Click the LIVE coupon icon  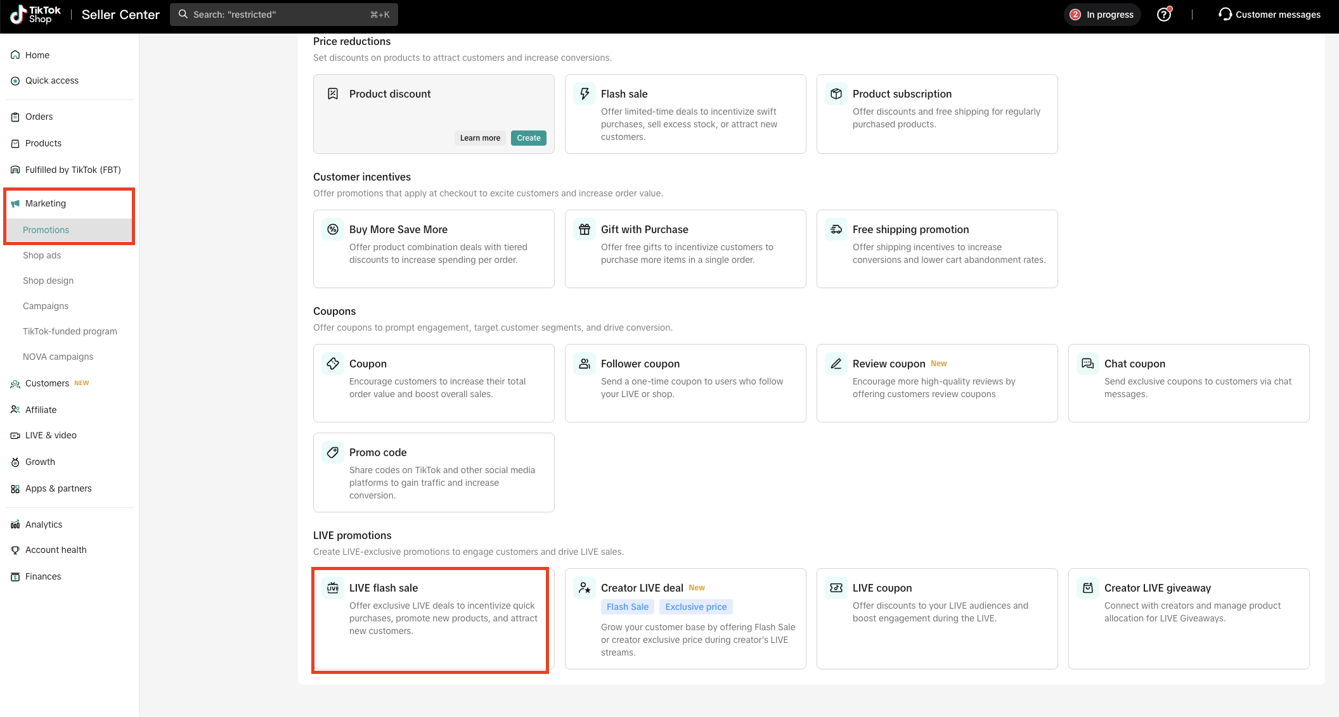tap(836, 588)
